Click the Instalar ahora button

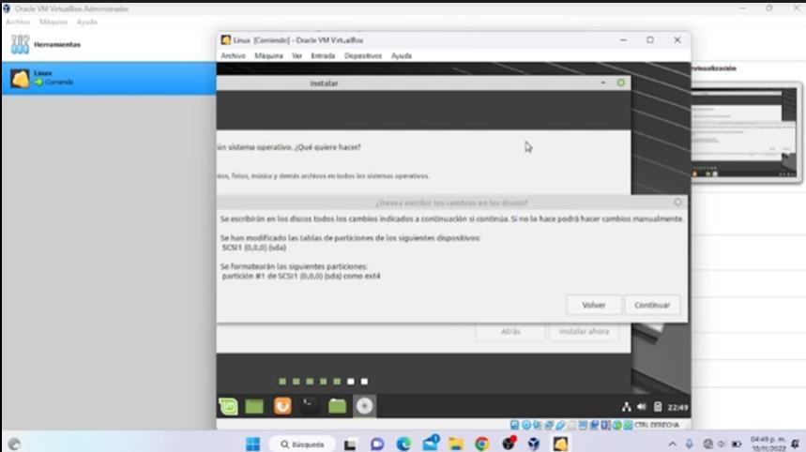coord(584,331)
